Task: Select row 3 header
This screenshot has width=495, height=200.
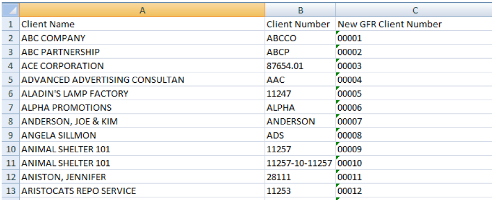Action: pyautogui.click(x=10, y=52)
